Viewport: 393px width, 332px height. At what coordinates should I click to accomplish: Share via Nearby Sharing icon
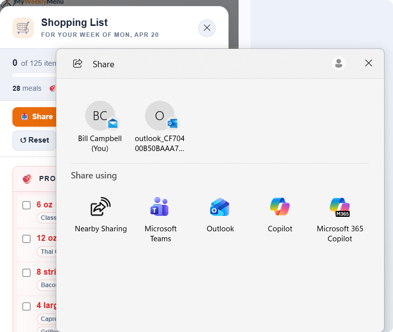pyautogui.click(x=101, y=207)
